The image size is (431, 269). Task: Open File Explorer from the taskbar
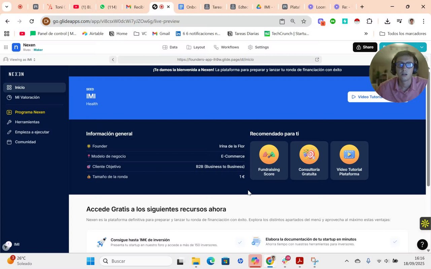click(x=196, y=261)
